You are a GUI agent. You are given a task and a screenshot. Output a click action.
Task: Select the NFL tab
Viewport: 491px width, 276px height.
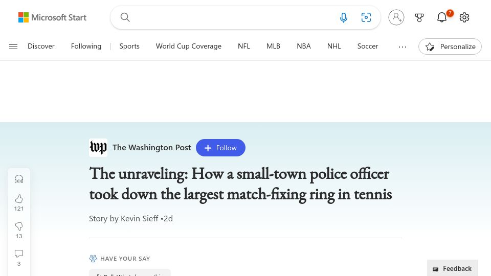coord(243,47)
